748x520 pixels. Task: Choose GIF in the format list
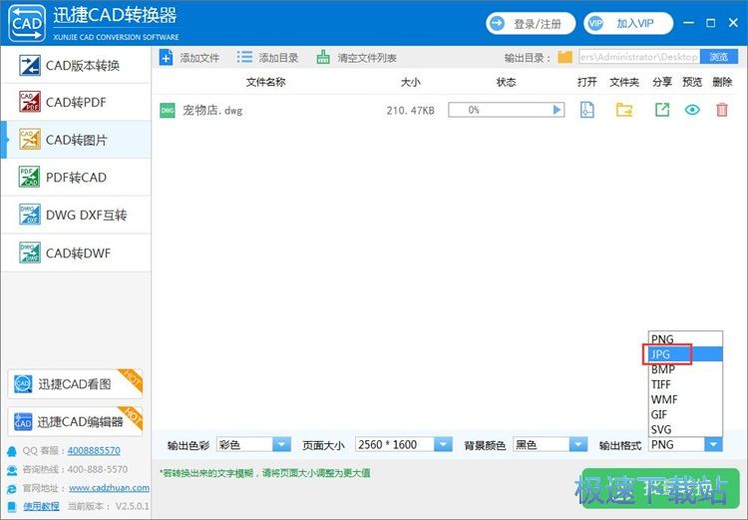685,414
